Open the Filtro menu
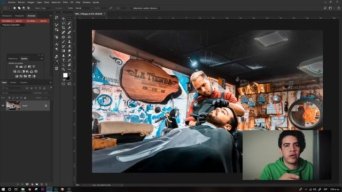Viewport: 342px width, 192px height. click(65, 2)
